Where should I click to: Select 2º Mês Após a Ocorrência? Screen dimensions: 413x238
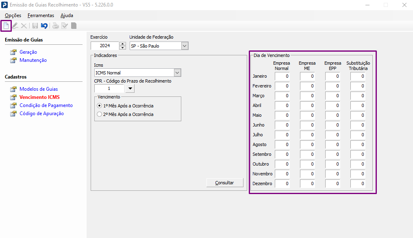click(x=125, y=114)
